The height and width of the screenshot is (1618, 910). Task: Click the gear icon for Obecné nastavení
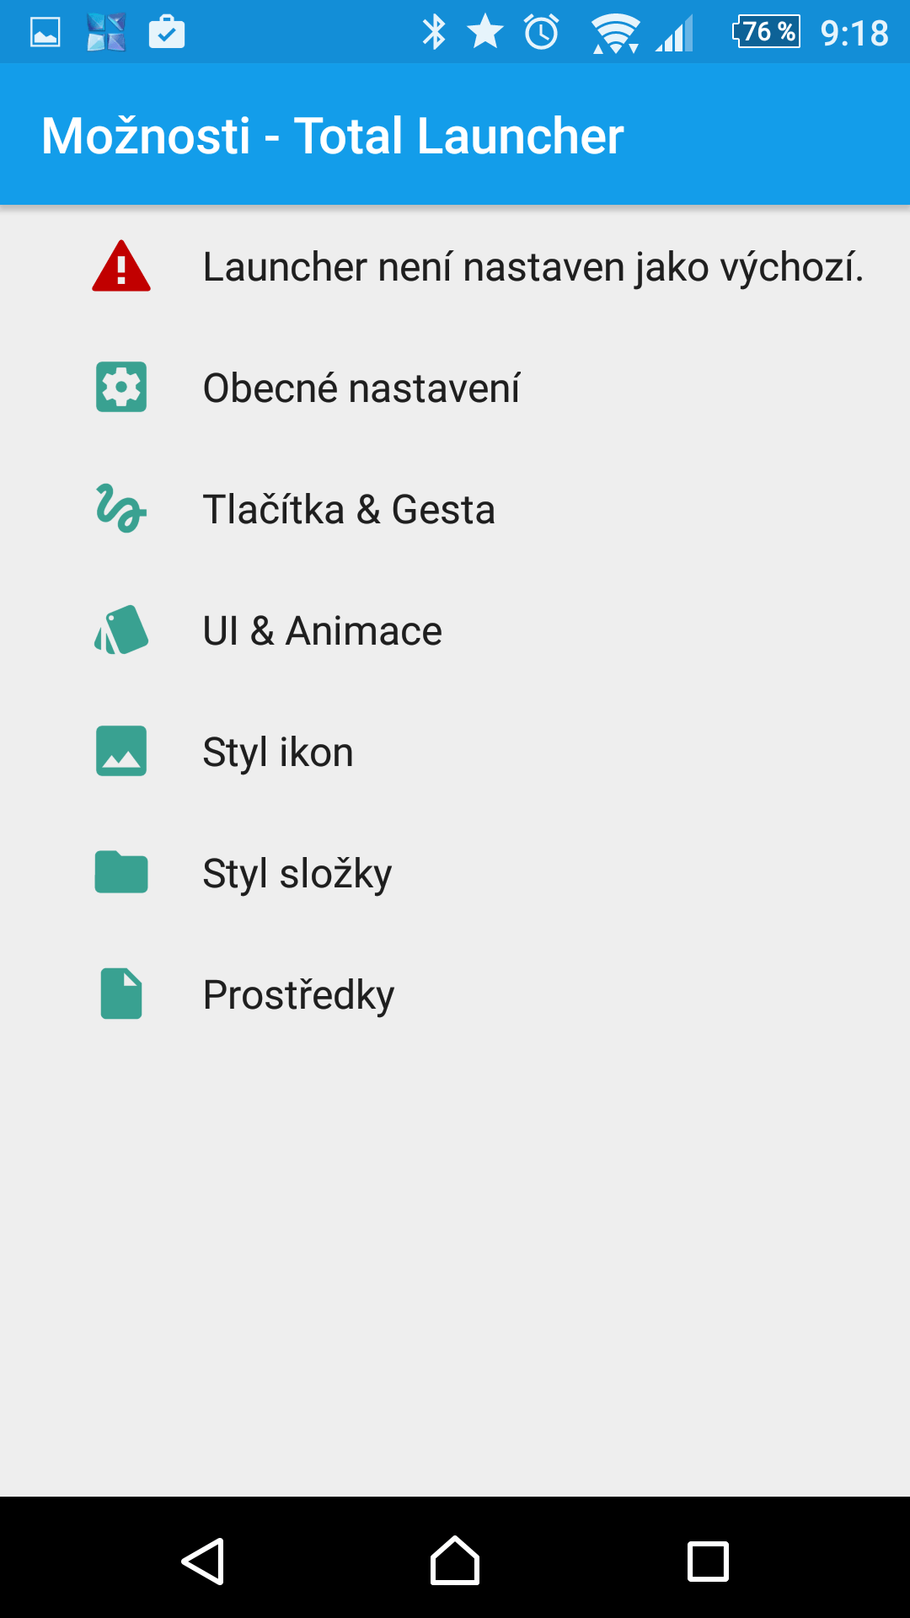pos(121,388)
